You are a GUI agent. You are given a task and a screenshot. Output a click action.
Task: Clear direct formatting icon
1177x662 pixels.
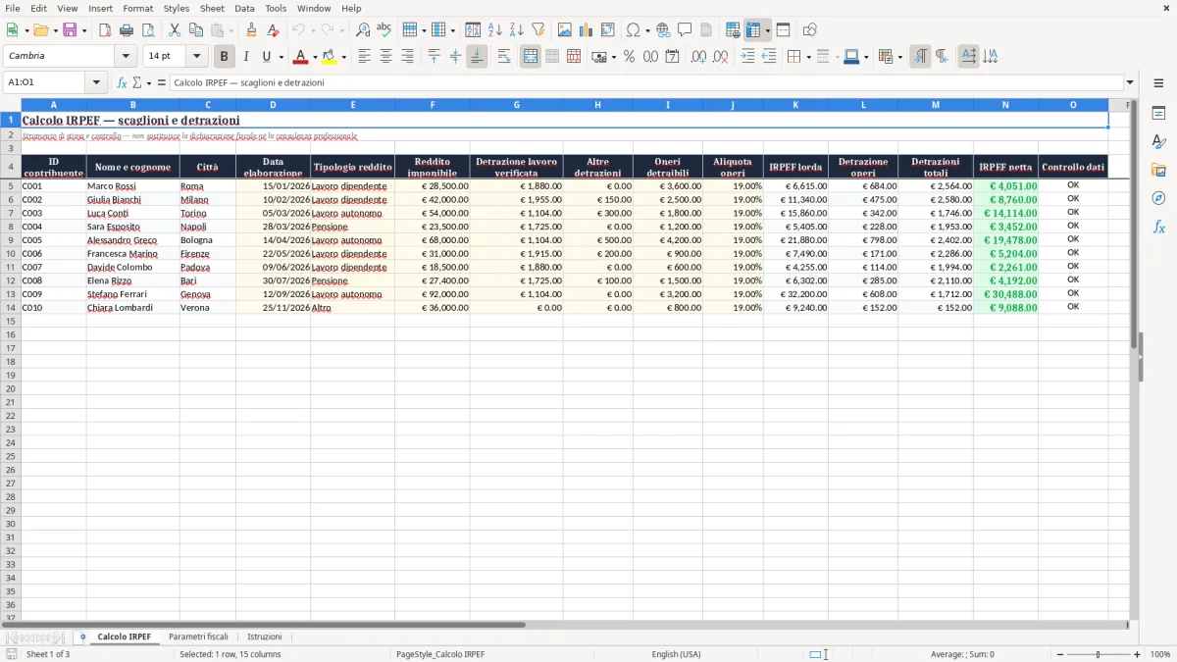point(274,30)
